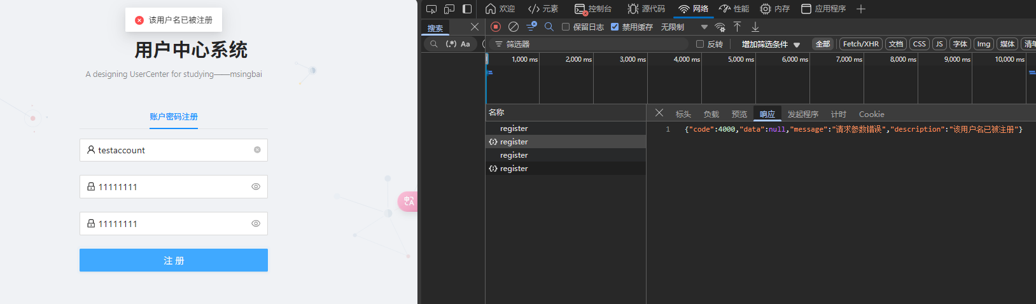
Task: Uncheck the 禁用缓存 checkbox
Action: [x=615, y=27]
